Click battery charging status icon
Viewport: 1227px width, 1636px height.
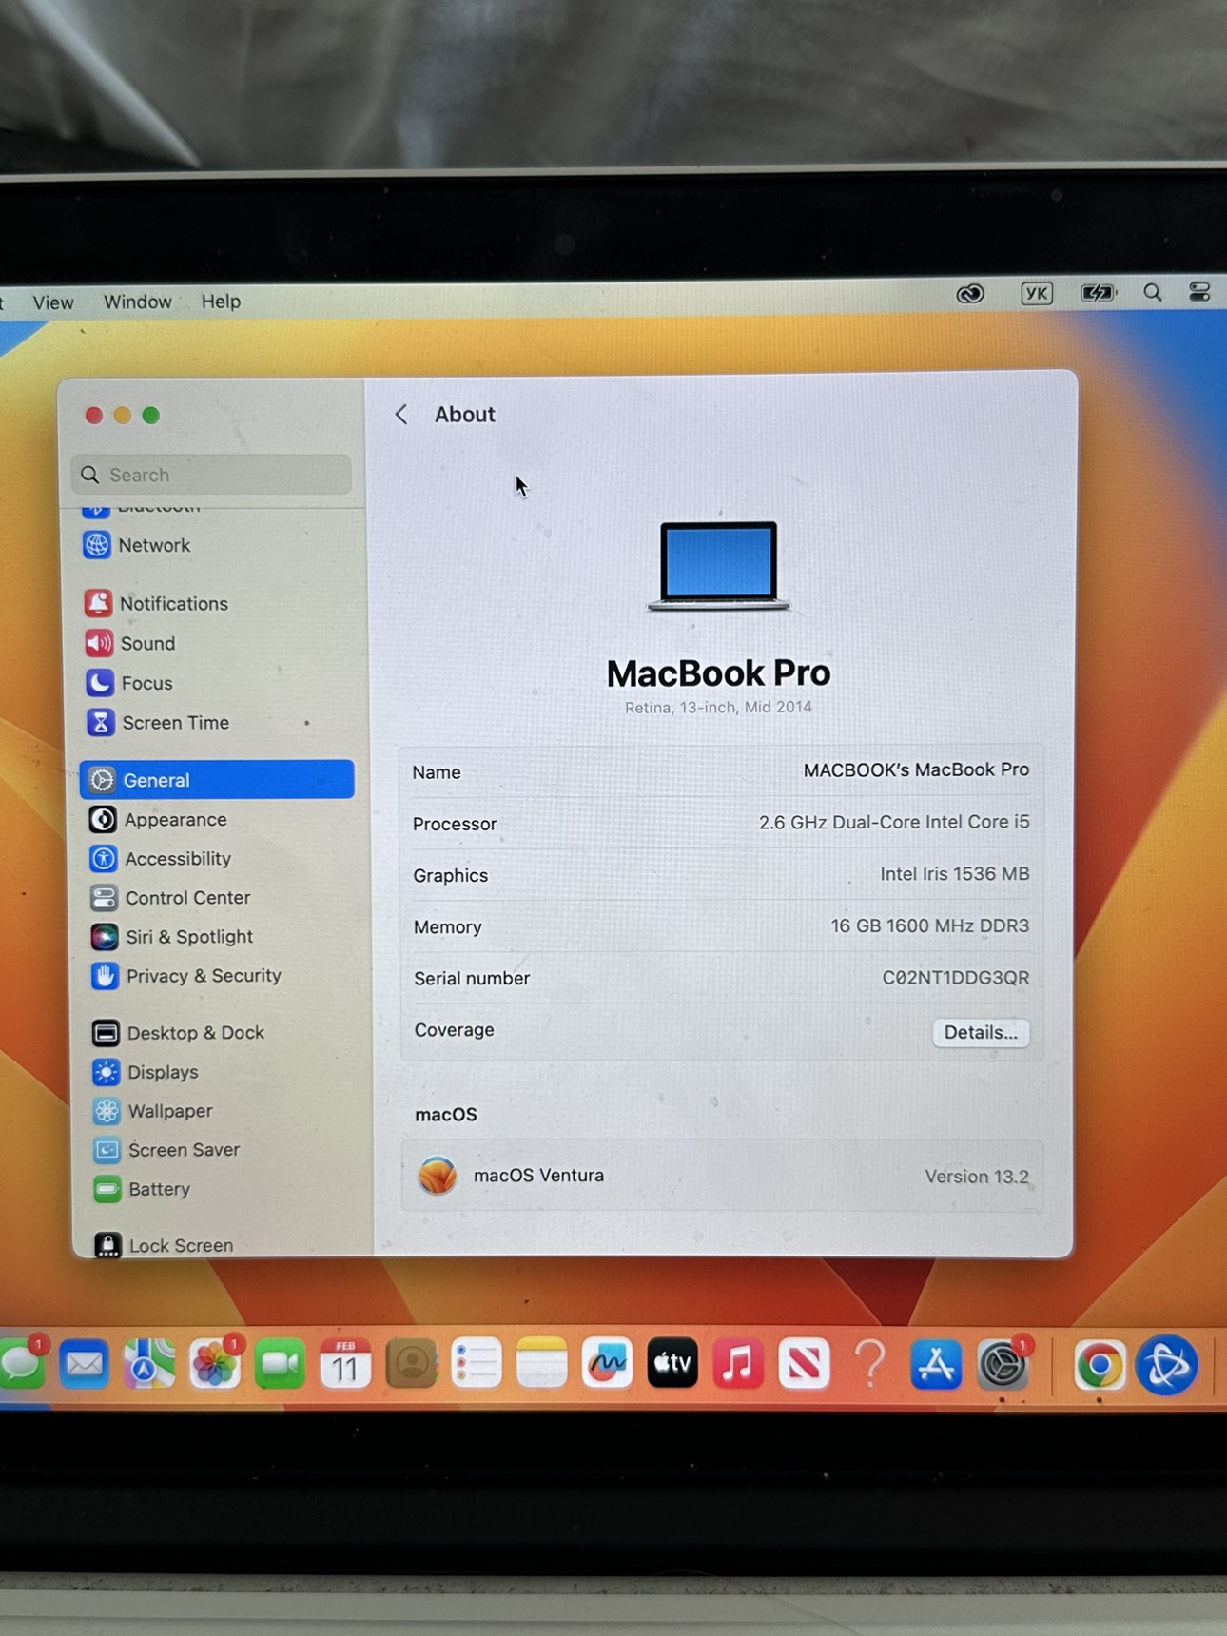[1097, 293]
